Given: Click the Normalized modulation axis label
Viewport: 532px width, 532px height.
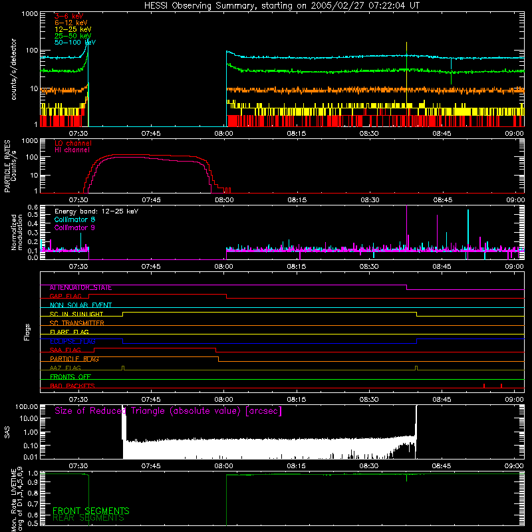Looking at the screenshot, I should (17, 232).
